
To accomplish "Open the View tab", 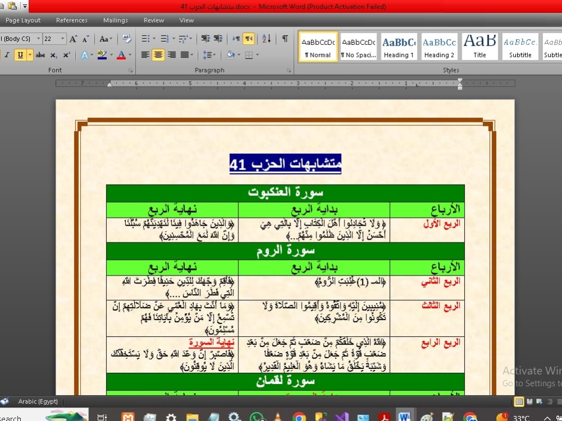I will coord(187,20).
